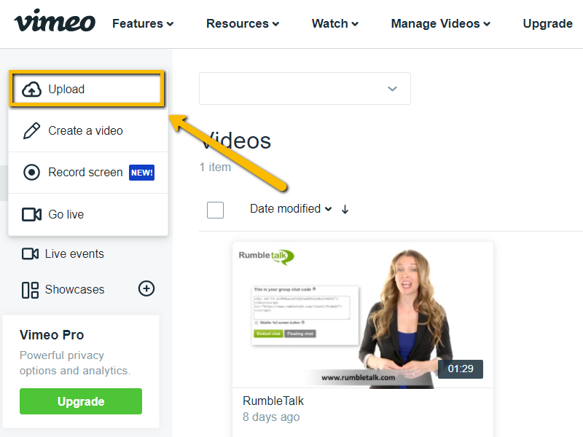Screen dimensions: 583x437
Task: Click the Go live camera icon
Action: (31, 214)
